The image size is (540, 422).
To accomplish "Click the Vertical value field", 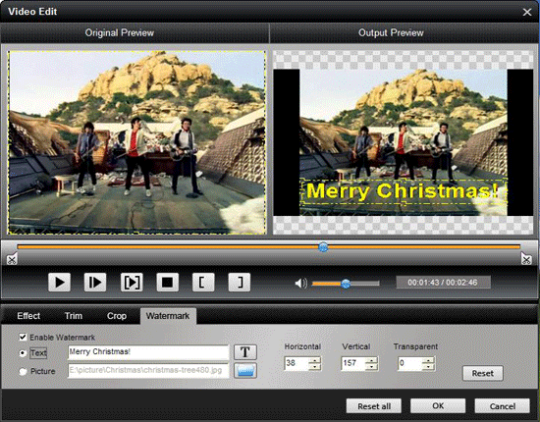I will [353, 363].
